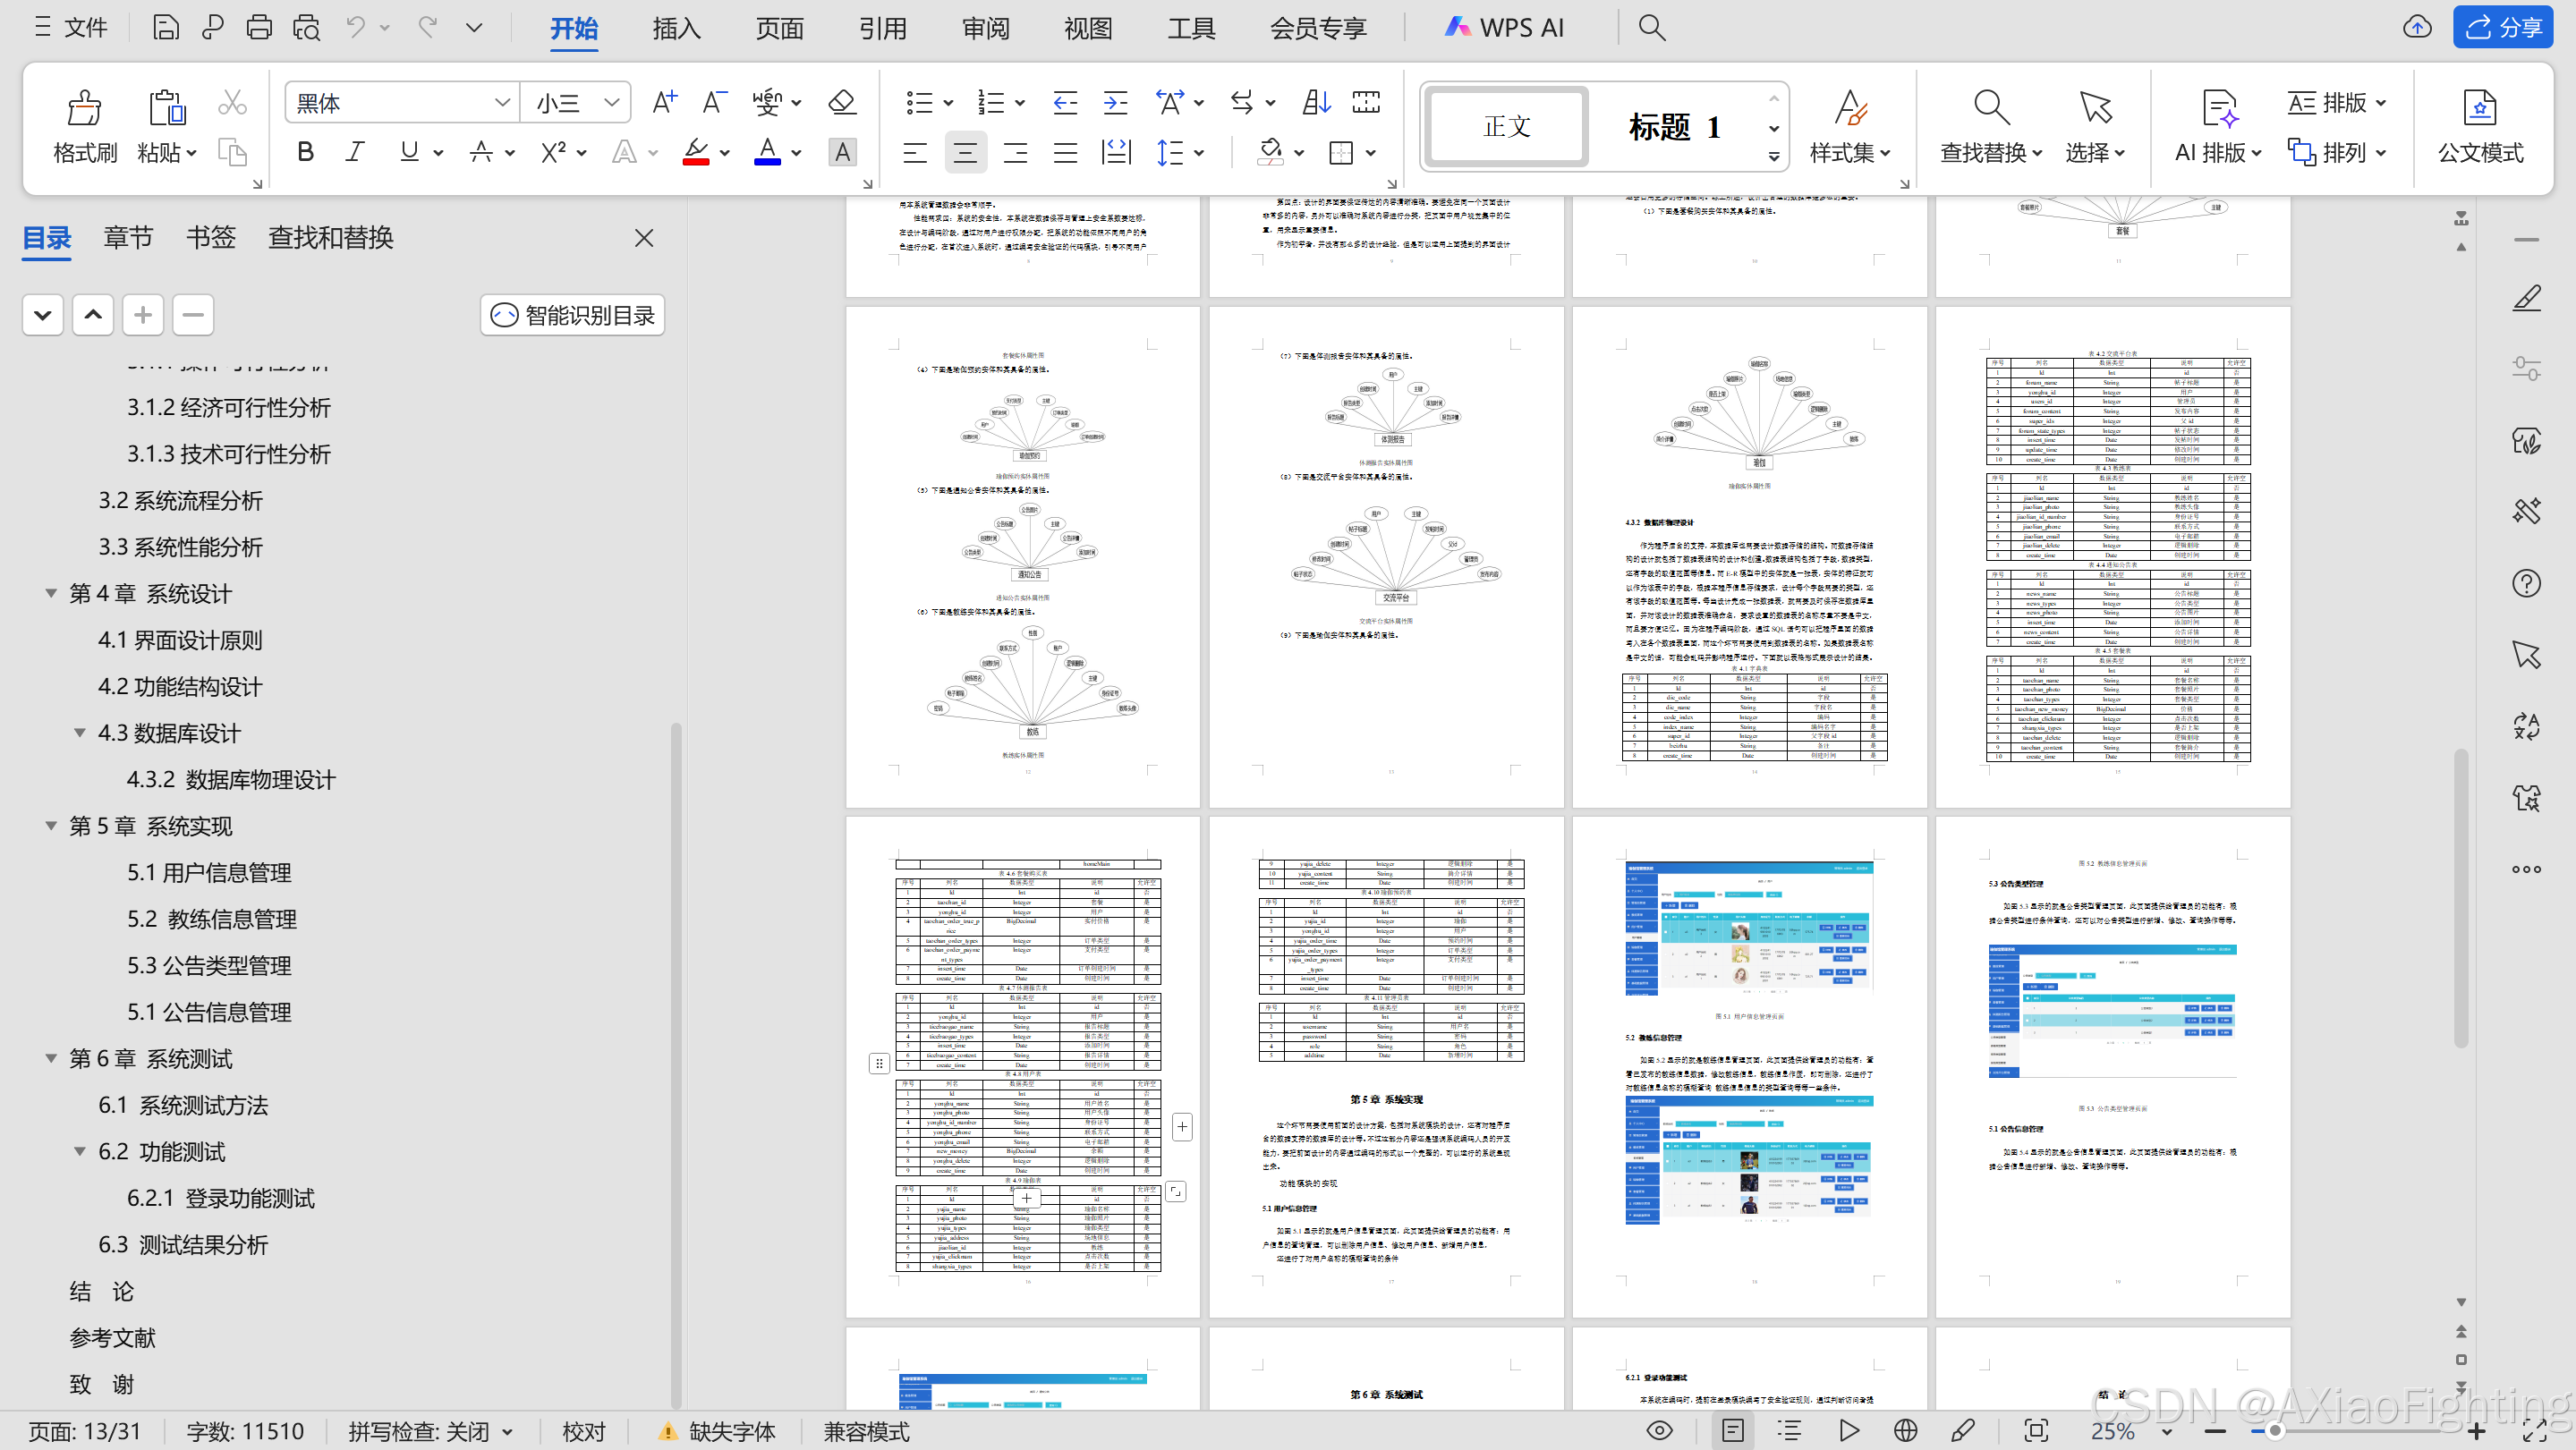Click the web layout globe icon in status bar
The width and height of the screenshot is (2576, 1450).
pyautogui.click(x=1905, y=1431)
